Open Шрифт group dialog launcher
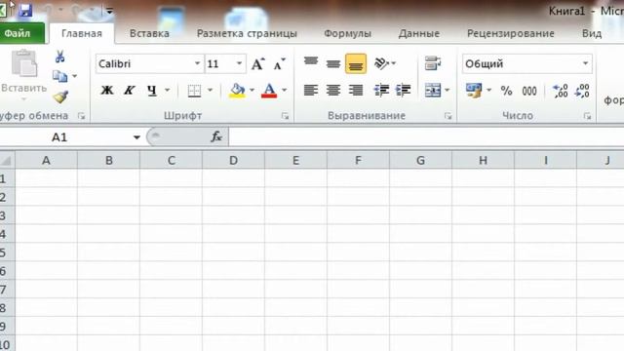Viewport: 624px width, 351px height. click(285, 116)
